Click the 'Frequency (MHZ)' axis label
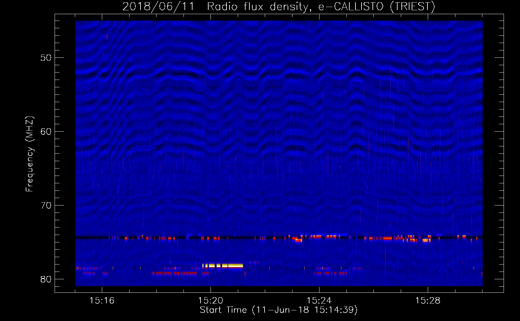Screen dimensions: 520x321 pos(29,154)
